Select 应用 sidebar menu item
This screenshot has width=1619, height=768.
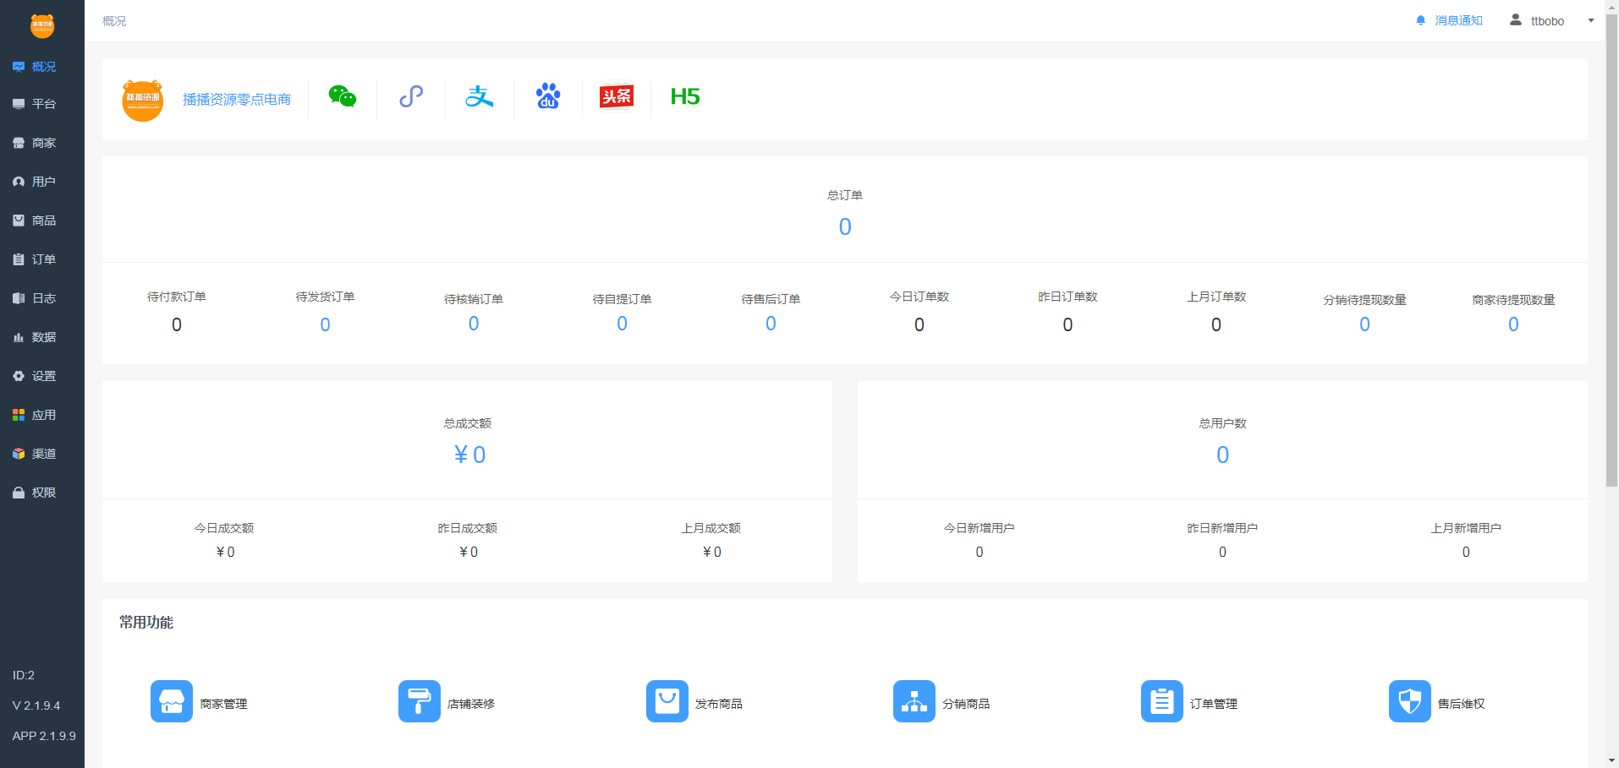(42, 415)
